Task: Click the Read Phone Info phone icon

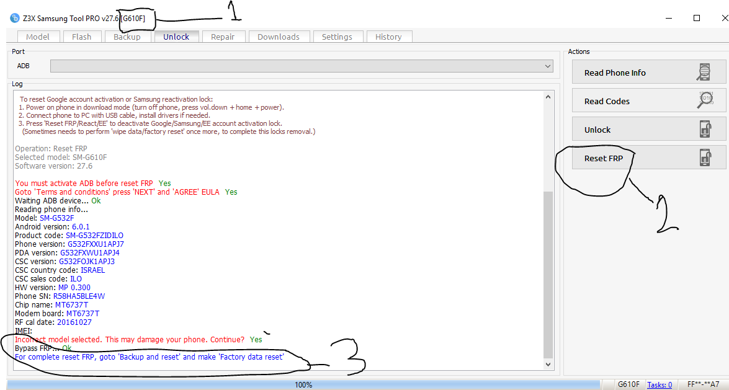Action: point(704,73)
